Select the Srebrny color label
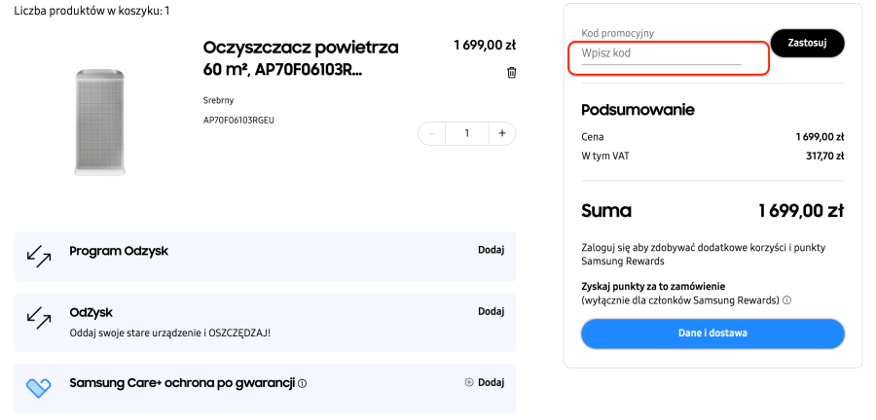876x420 pixels. (x=218, y=100)
